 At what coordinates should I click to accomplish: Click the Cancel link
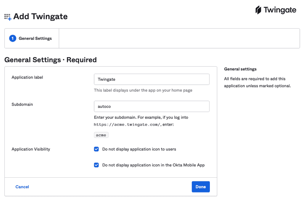(22, 187)
